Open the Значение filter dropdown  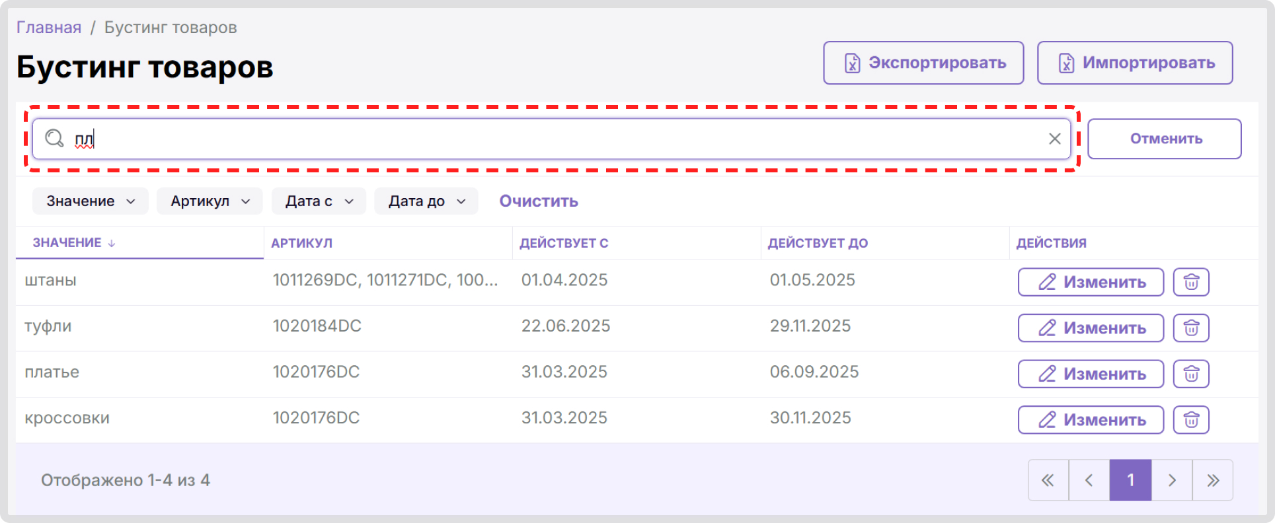91,201
